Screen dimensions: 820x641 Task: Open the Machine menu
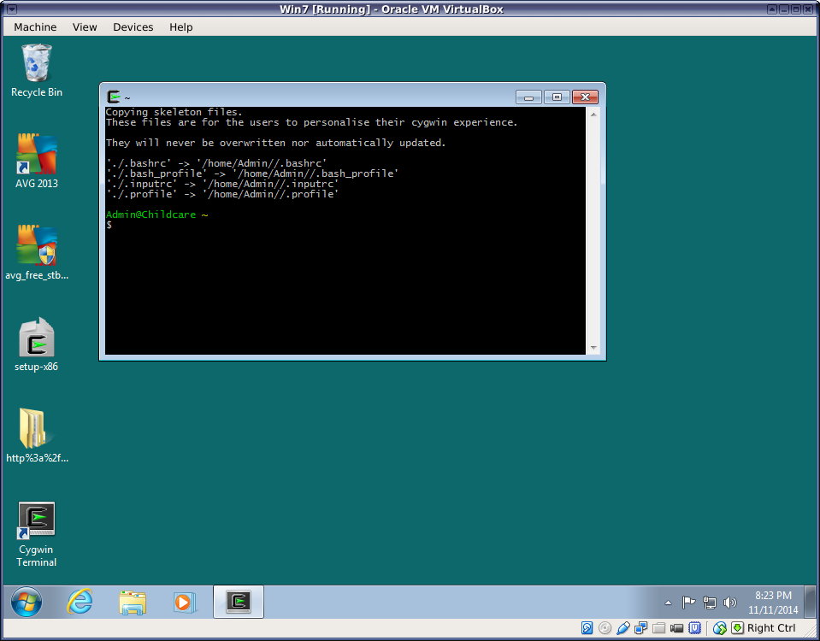35,27
